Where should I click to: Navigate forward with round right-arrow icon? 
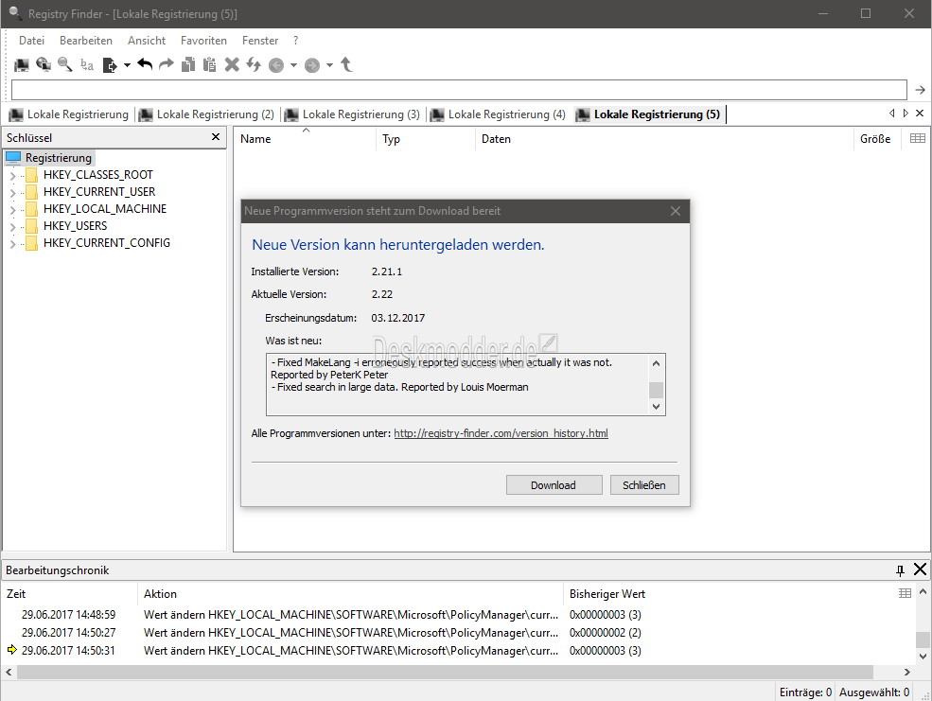312,65
